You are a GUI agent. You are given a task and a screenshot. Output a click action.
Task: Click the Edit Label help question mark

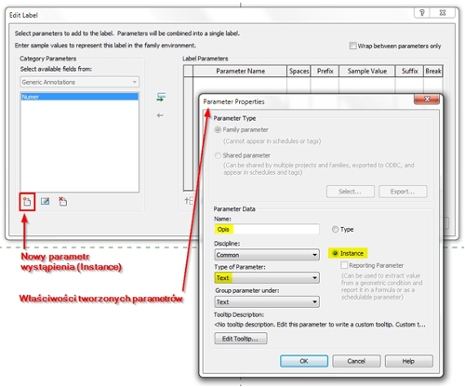422,13
